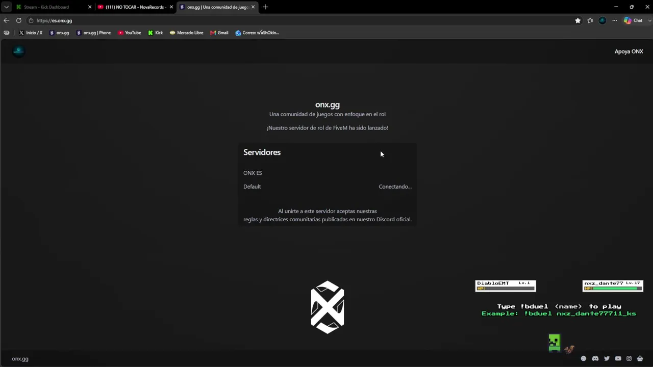Screen dimensions: 653x367
Task: Click the filled favorite star in address bar
Action: click(578, 20)
